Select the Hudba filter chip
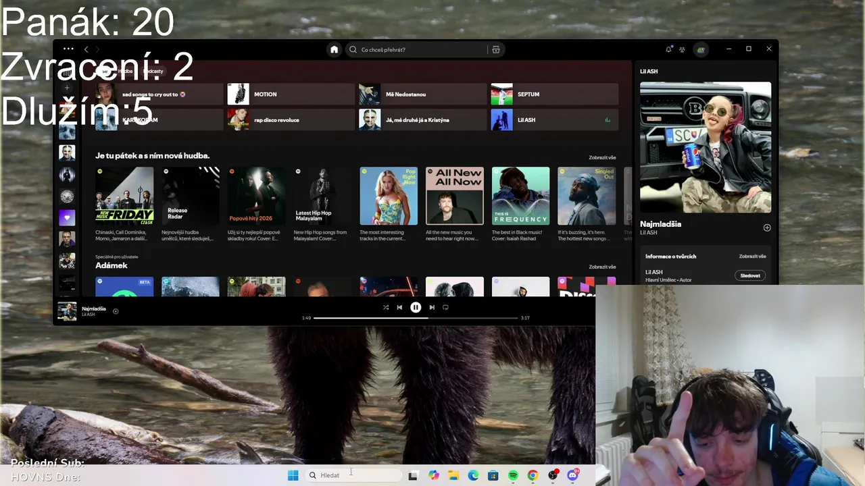Image resolution: width=865 pixels, height=486 pixels. 126,71
